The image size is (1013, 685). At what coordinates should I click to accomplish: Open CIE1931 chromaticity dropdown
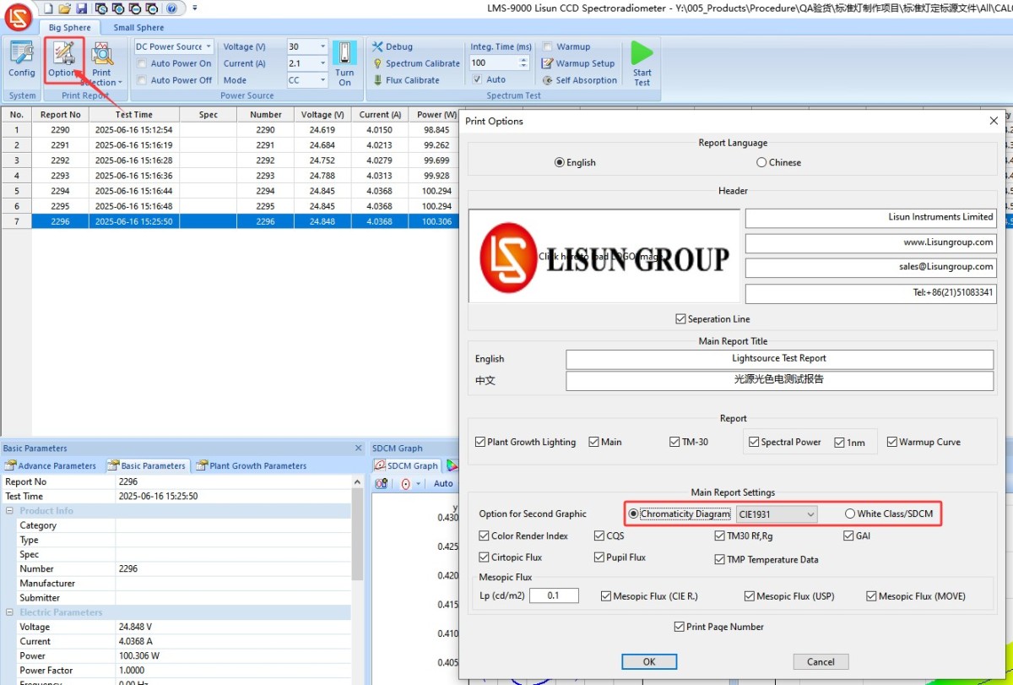coord(777,514)
